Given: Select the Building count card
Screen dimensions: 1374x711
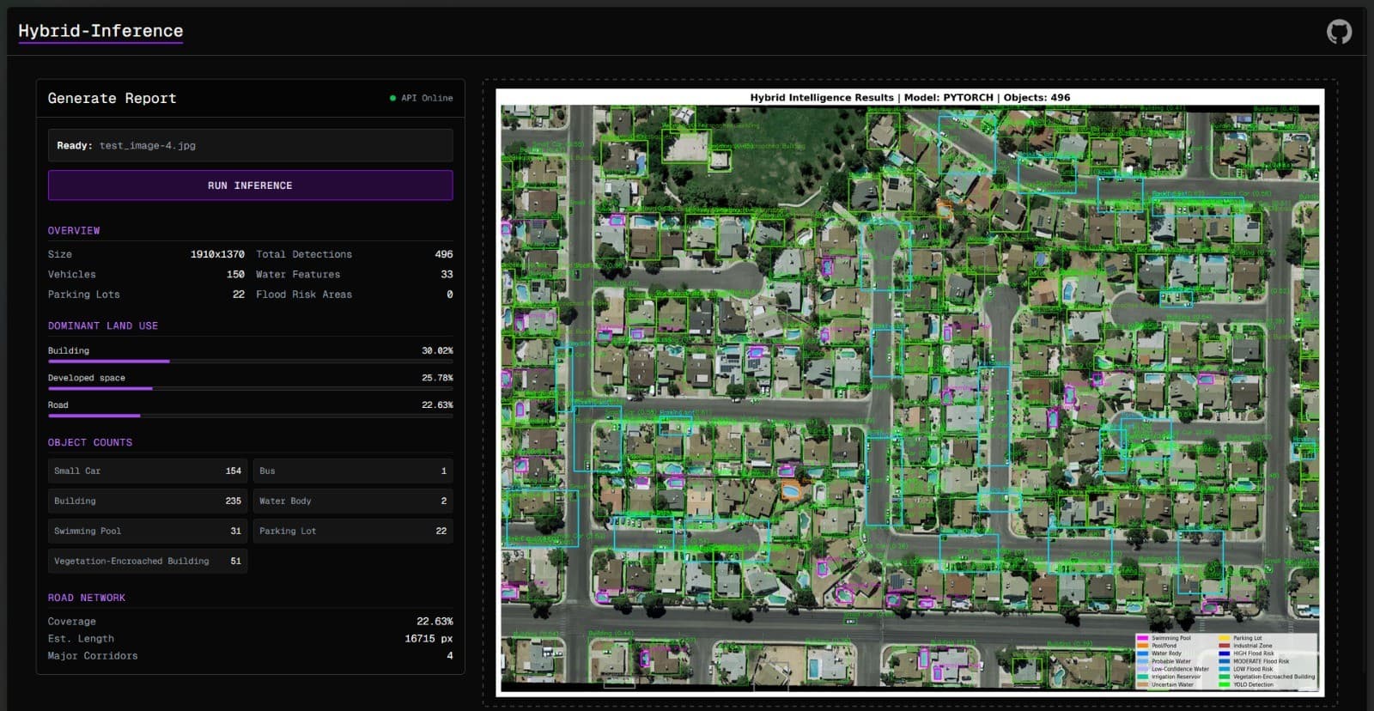Looking at the screenshot, I should coord(147,501).
